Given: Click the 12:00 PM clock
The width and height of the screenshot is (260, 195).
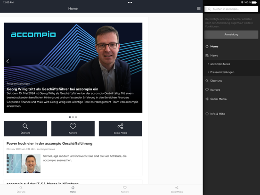Looking at the screenshot, I should (8, 2).
